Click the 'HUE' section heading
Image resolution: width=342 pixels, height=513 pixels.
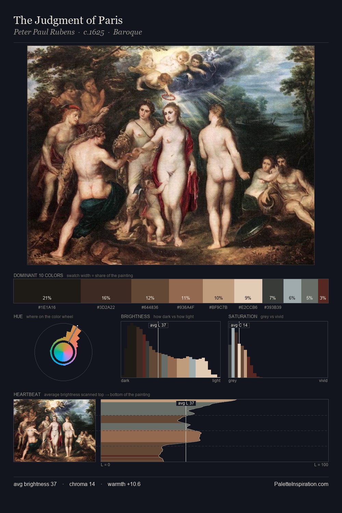coord(18,316)
